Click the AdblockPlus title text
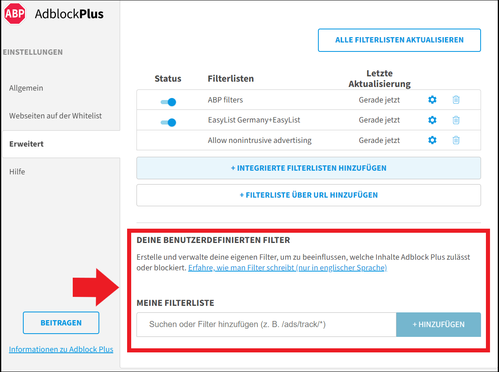 coord(69,14)
